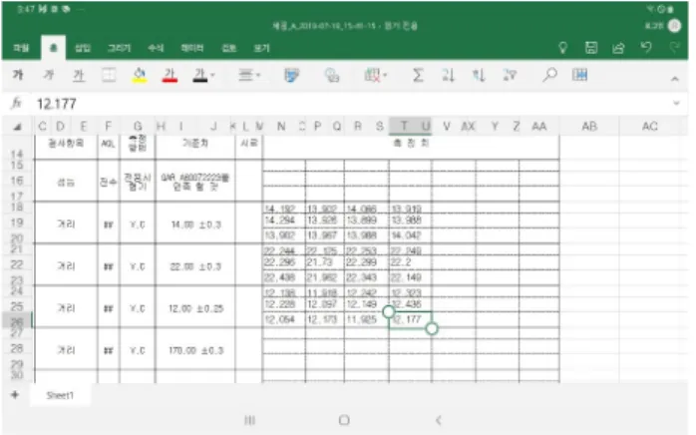Tap the top-left selection handle circle

coord(389,312)
